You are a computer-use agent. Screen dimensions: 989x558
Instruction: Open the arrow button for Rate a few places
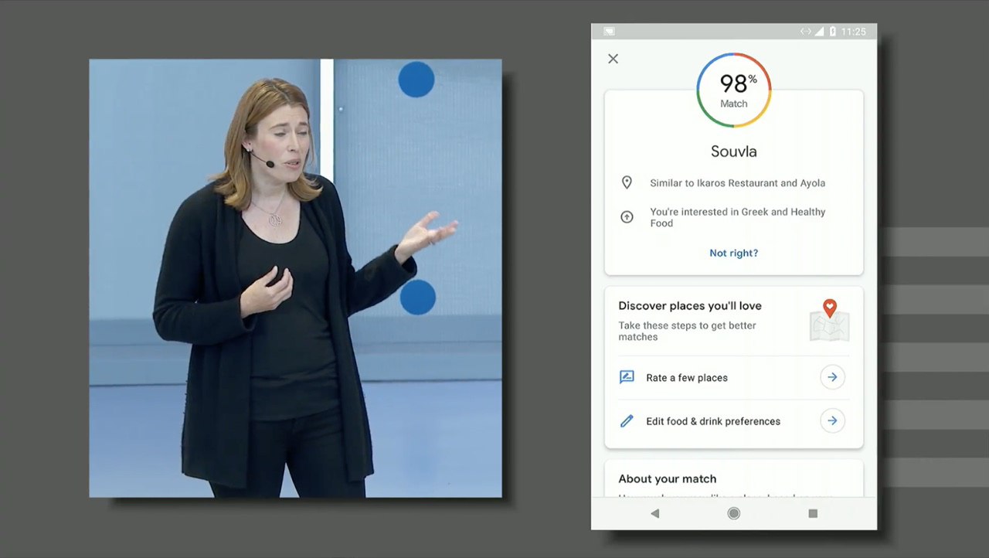832,377
